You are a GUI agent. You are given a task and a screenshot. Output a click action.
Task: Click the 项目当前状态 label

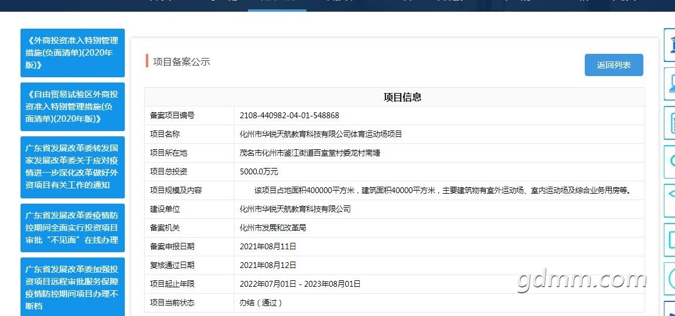172,303
